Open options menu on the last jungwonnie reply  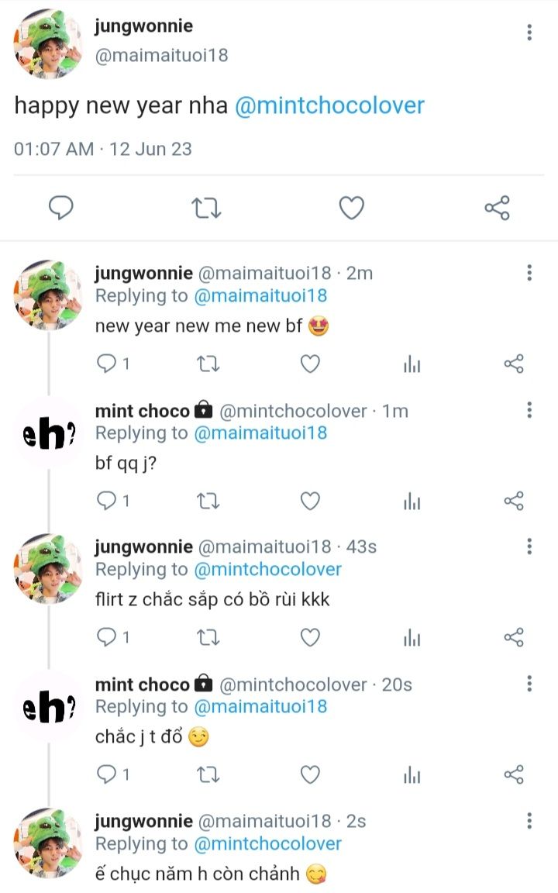(529, 820)
